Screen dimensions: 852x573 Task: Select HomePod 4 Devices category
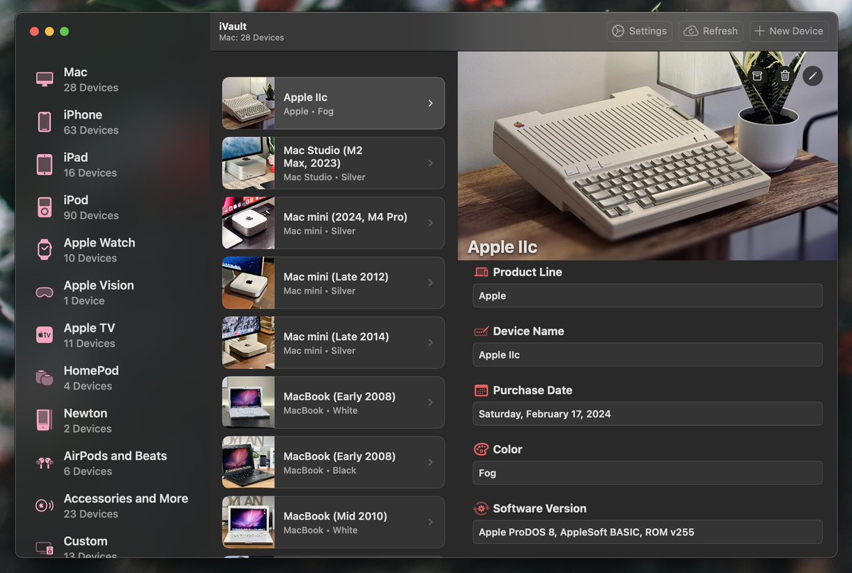[x=114, y=378]
